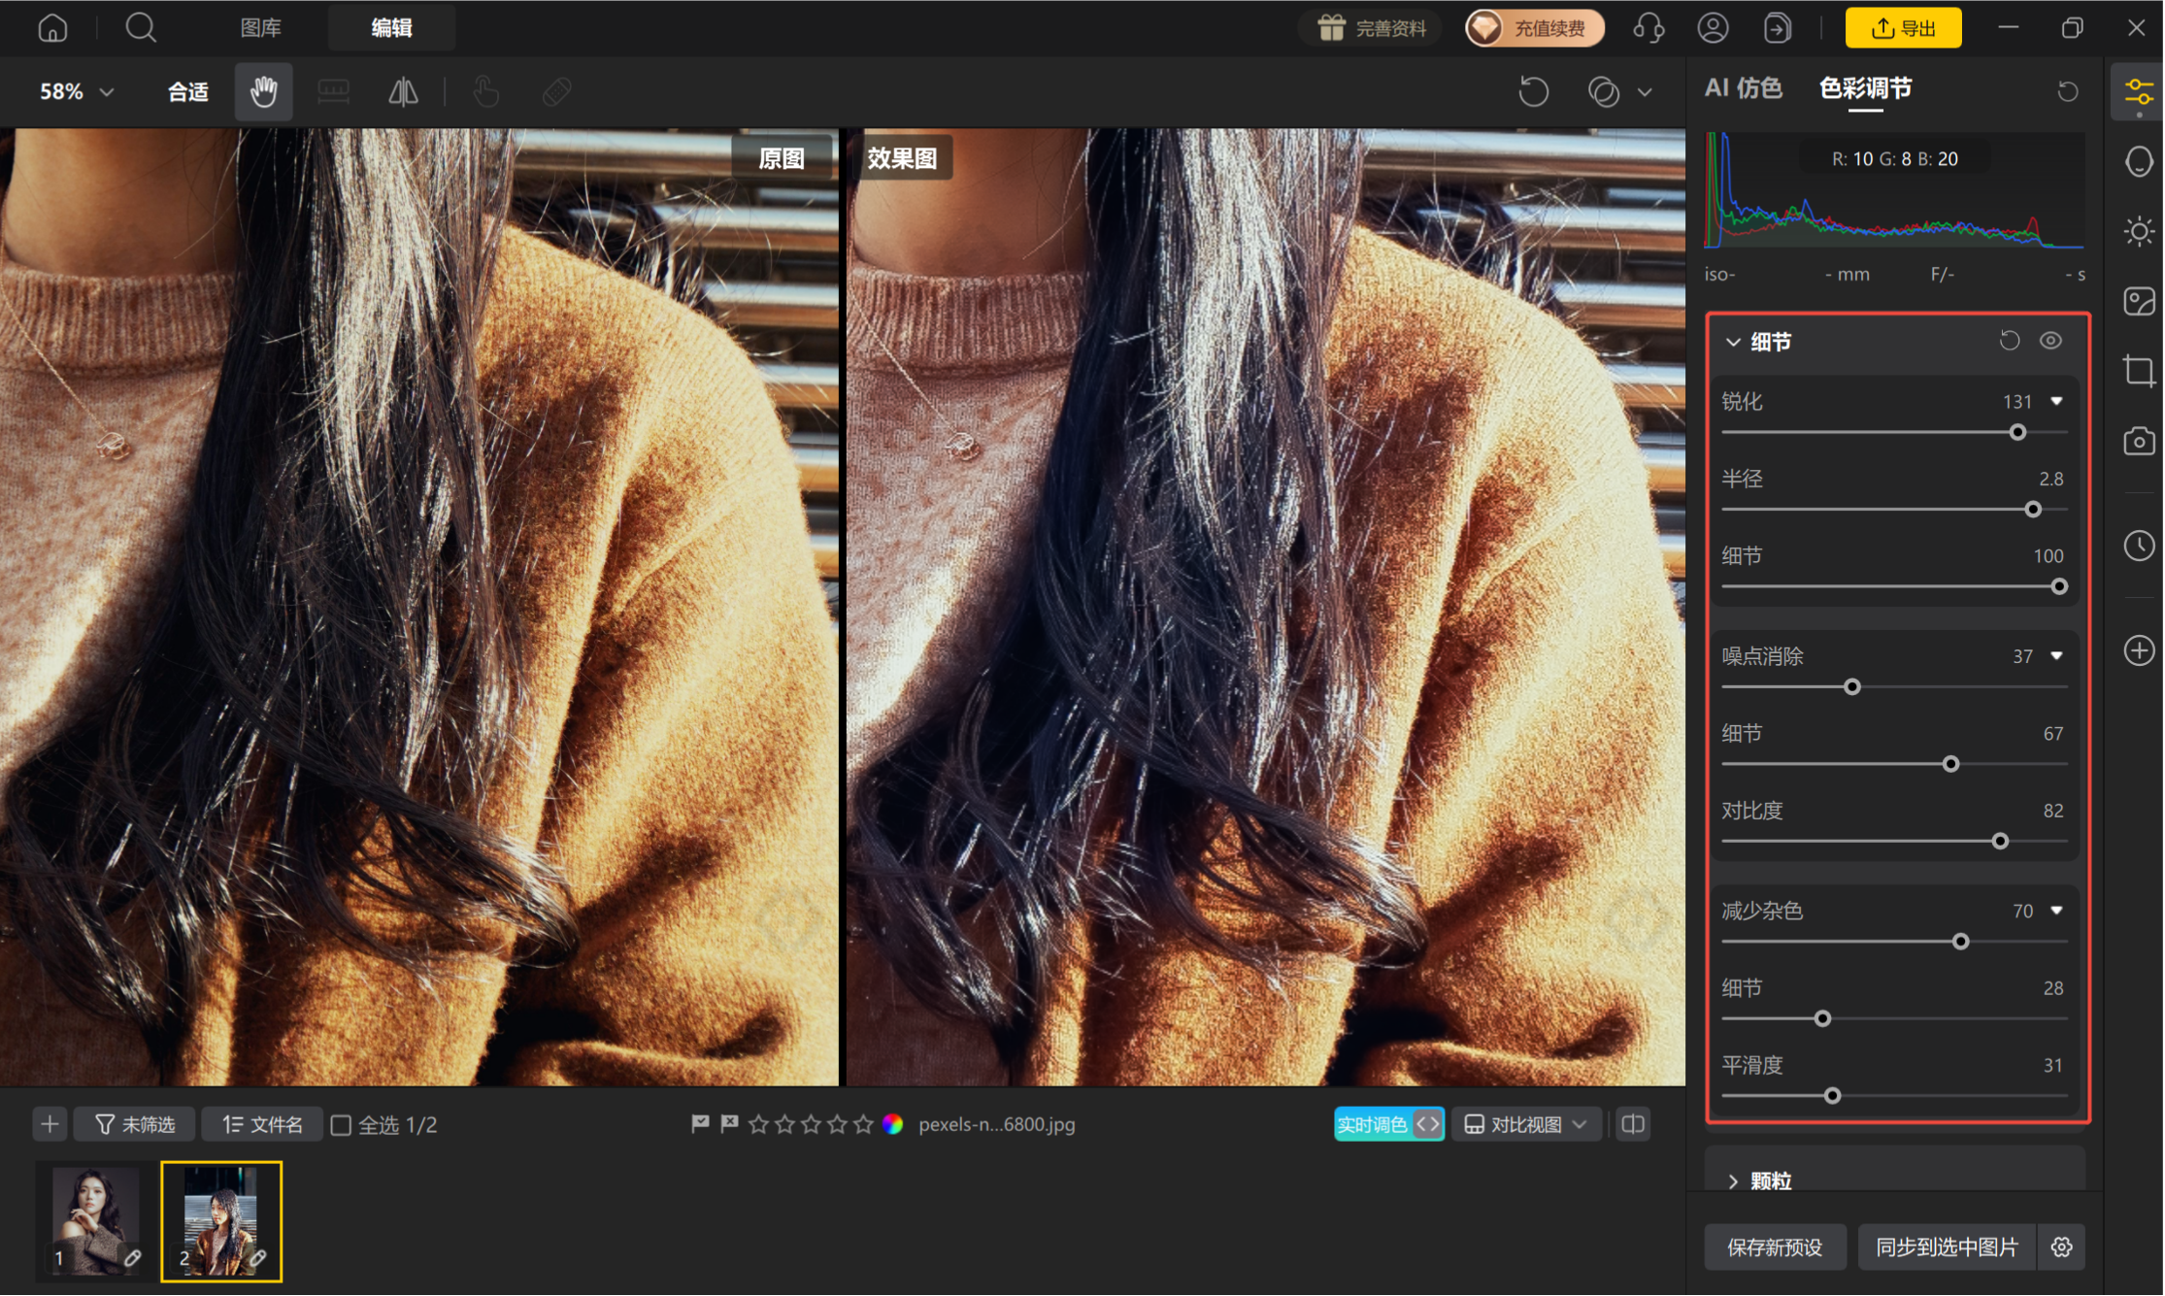Collapse the 细节 section chevron
This screenshot has width=2165, height=1296.
pos(1733,342)
